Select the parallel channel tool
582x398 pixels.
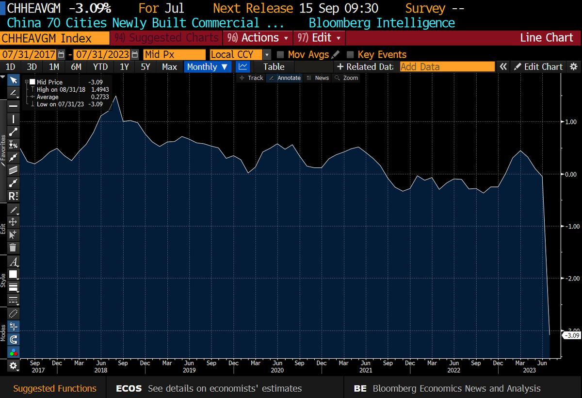point(13,170)
